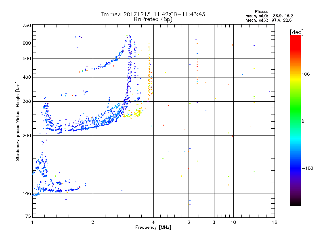Screen dimensions: 323x242
Task: Click the '750' height axis tick label
Action: coord(27,25)
